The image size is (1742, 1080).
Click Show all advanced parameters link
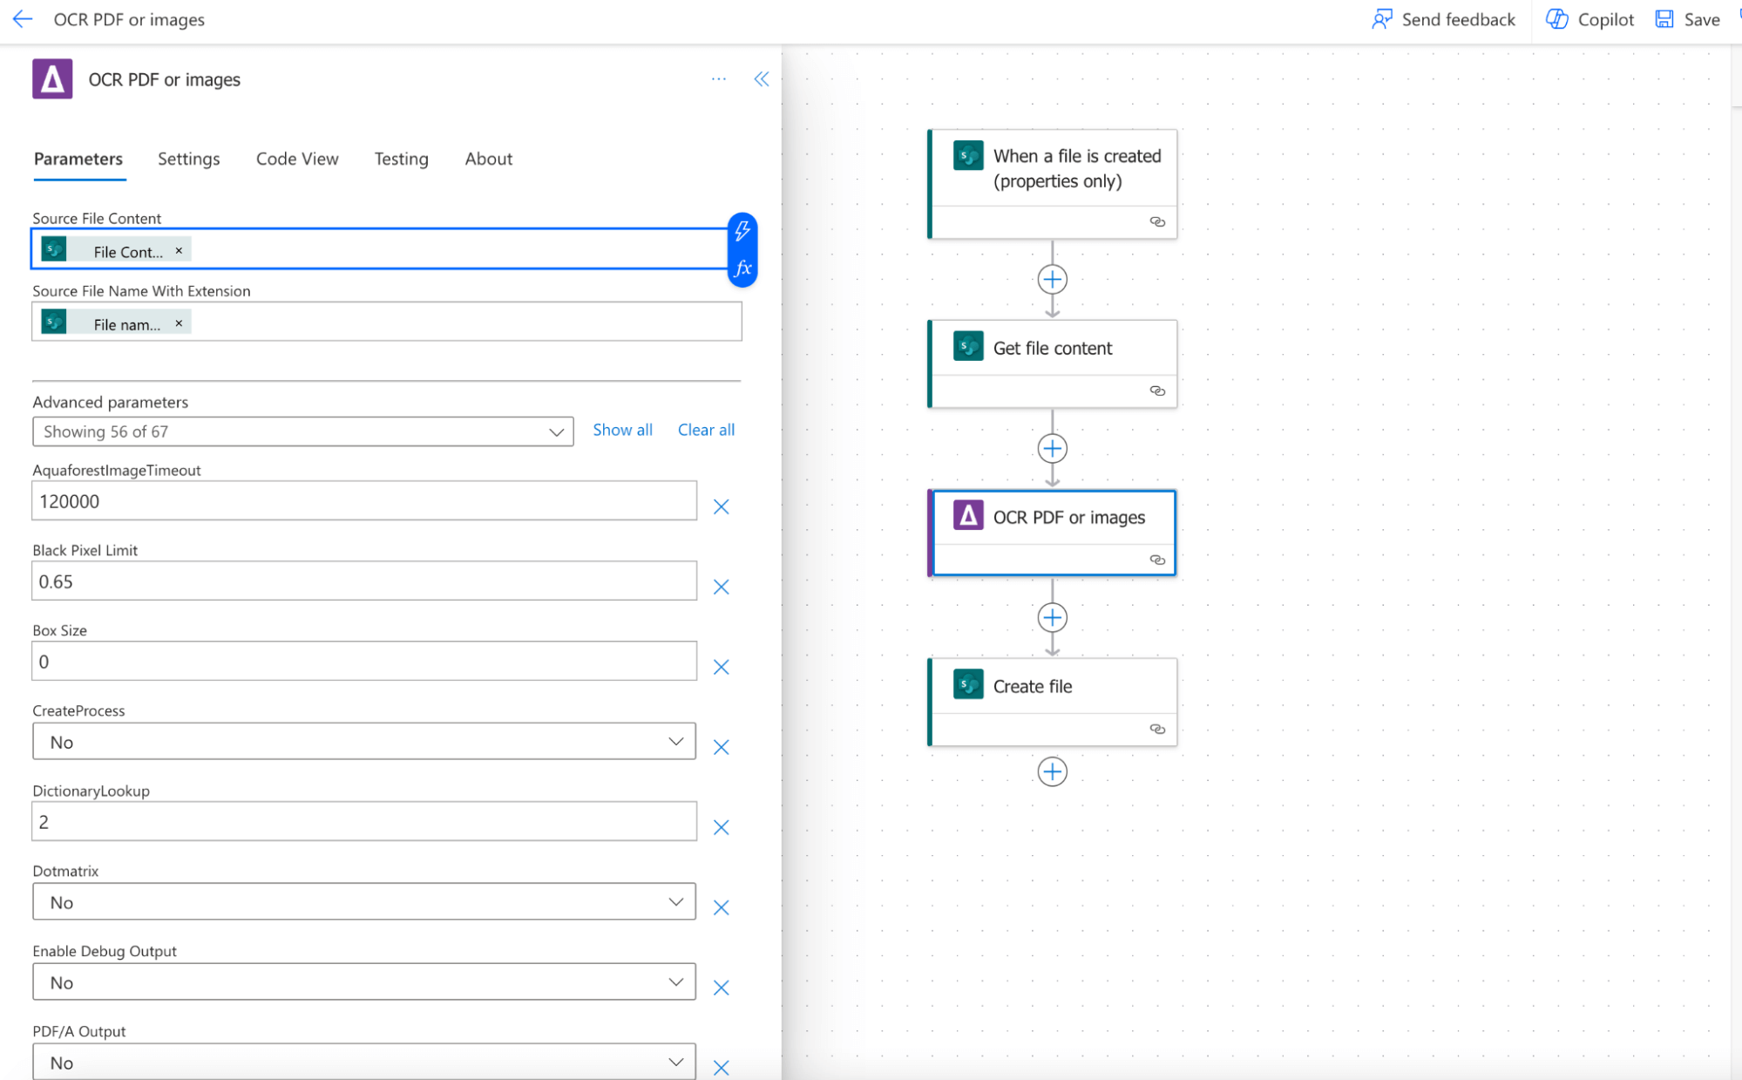pyautogui.click(x=622, y=429)
